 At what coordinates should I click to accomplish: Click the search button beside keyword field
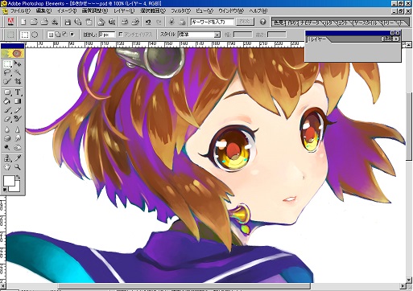point(245,22)
